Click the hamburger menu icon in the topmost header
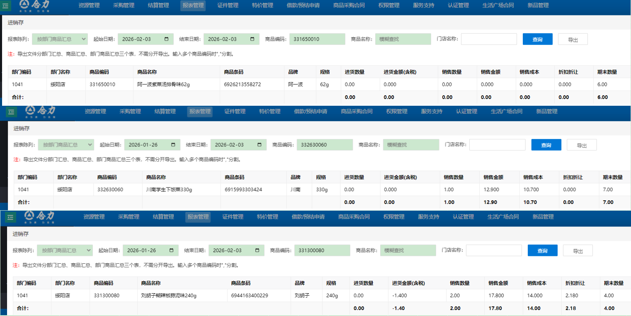Image resolution: width=631 pixels, height=316 pixels. 5,6
